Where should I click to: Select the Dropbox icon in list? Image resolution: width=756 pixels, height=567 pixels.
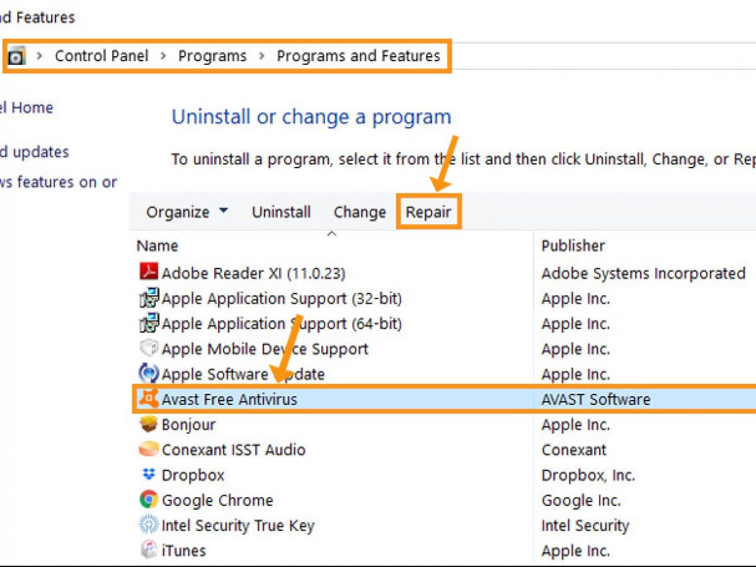coord(148,474)
